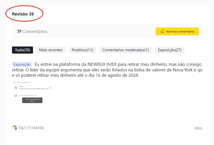The height and width of the screenshot is (145, 214).
Task: Click the eagle avatar of reviewer
Action: [14, 128]
